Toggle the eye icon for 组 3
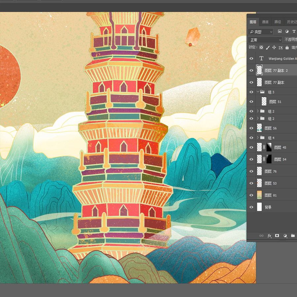The image size is (297, 297). [251, 92]
